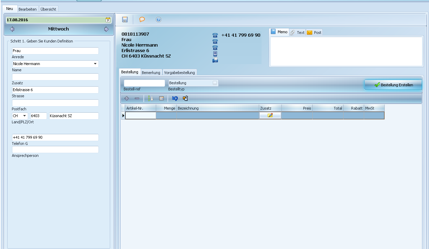Click the sort-down arrow icon in order toolbar
The height and width of the screenshot is (249, 429).
pos(151,98)
